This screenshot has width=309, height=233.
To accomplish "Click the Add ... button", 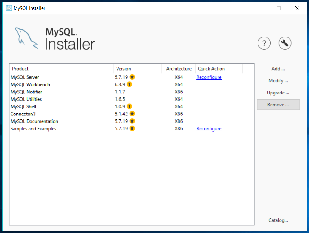I will click(x=278, y=69).
